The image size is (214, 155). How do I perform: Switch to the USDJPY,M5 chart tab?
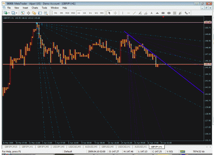point(59,147)
